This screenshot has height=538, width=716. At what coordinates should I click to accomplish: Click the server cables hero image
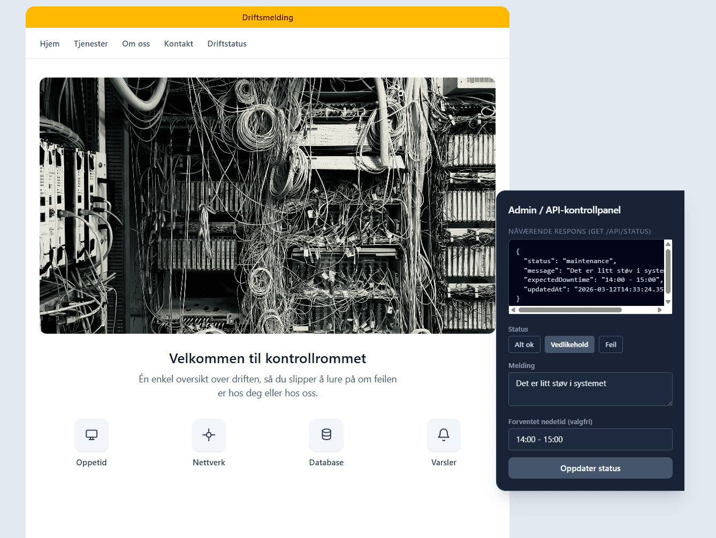[268, 206]
